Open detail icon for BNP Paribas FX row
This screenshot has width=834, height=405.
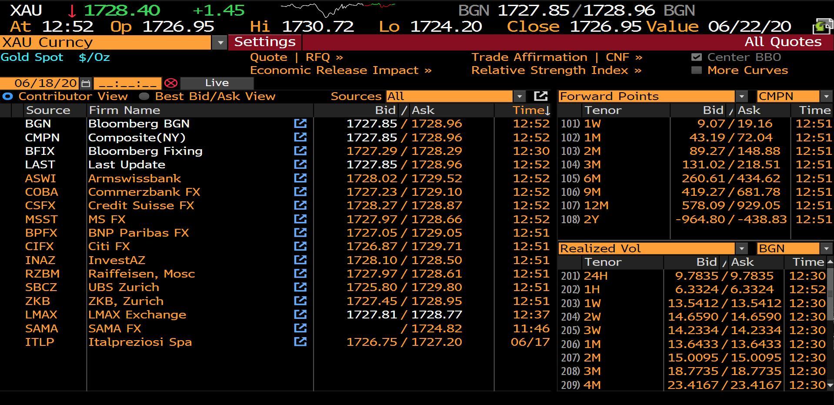coord(300,233)
